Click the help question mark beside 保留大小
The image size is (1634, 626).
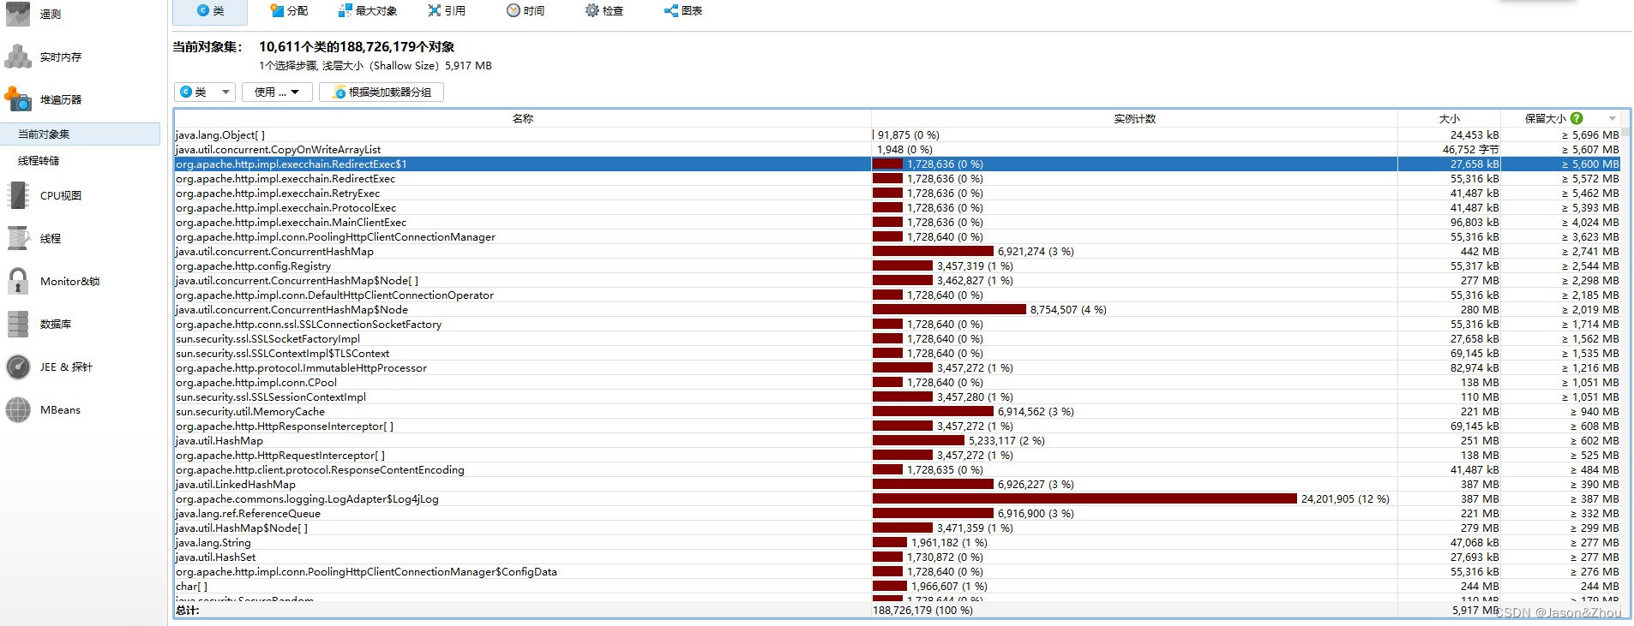pos(1577,118)
